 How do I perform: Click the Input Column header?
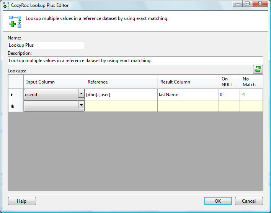54,82
